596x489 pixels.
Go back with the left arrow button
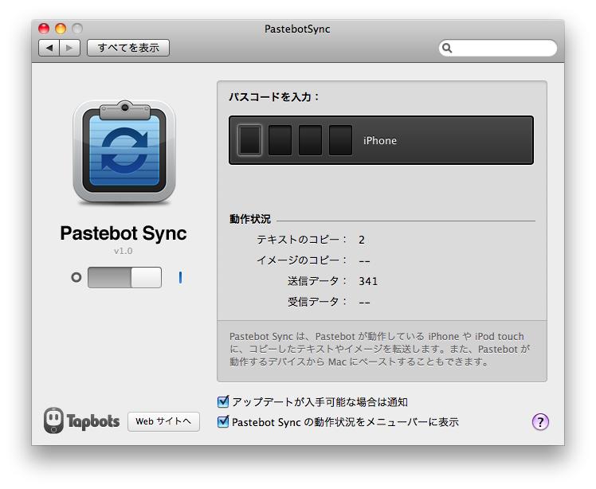(x=49, y=48)
